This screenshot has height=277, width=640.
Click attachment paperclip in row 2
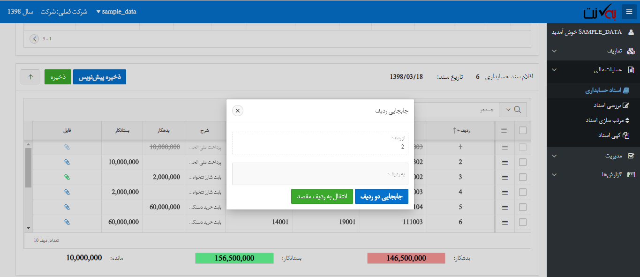pos(67,162)
